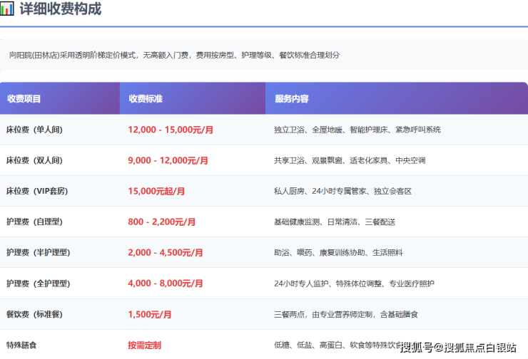Select the 床位费 (双人间) row label

point(34,160)
